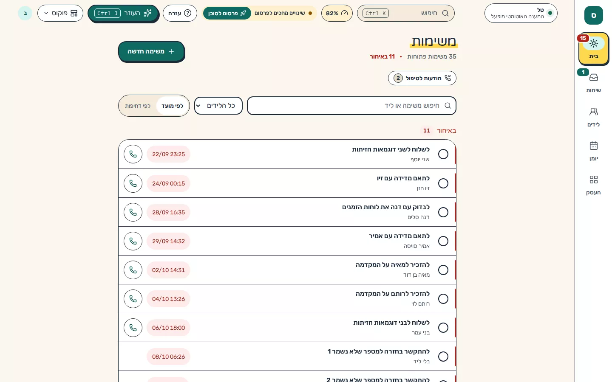
Task: Tick the לתאם מדידה עם אמיר circle
Action: click(443, 241)
